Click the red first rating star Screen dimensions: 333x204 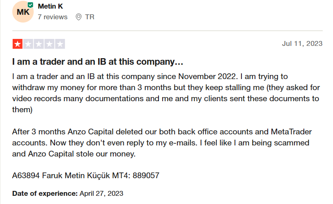(17, 44)
